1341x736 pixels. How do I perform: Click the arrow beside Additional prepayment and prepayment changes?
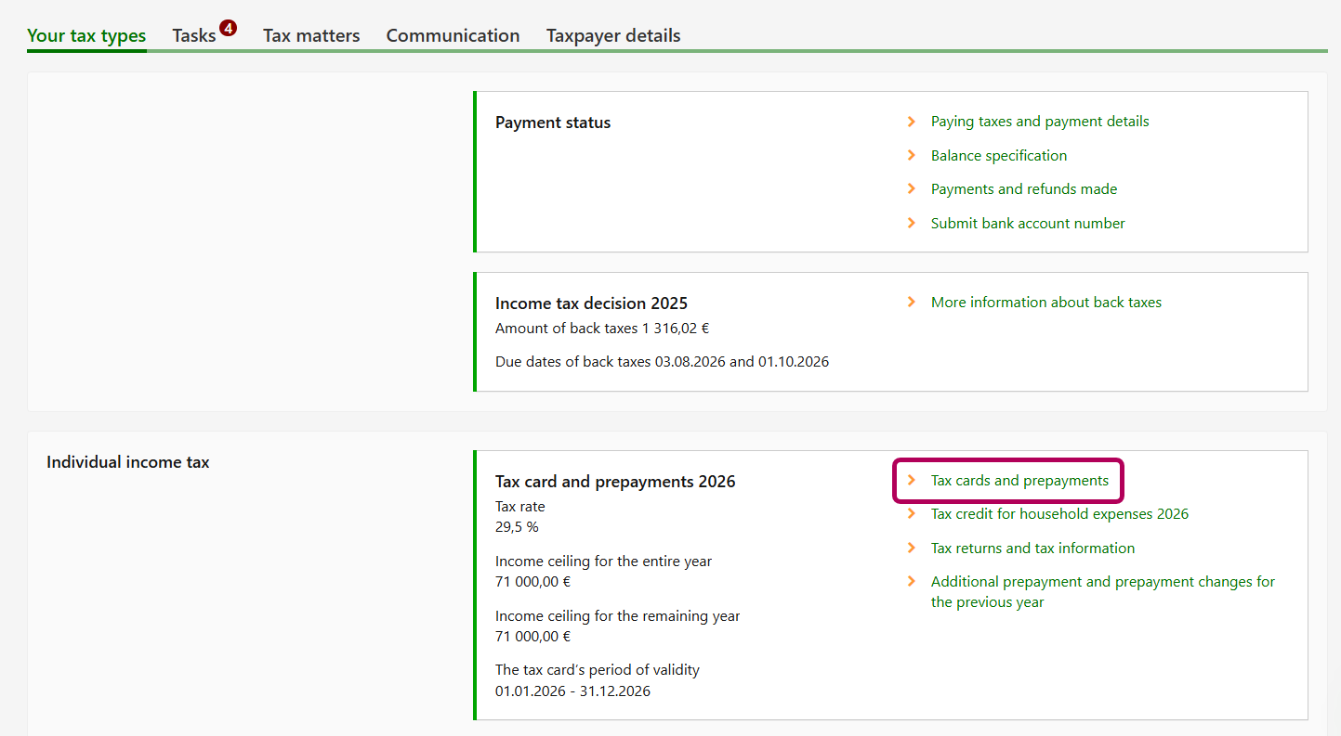point(912,581)
